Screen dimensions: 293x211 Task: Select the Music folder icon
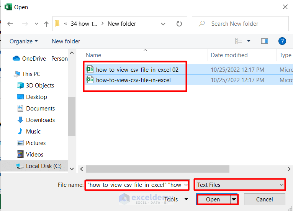coord(20,131)
